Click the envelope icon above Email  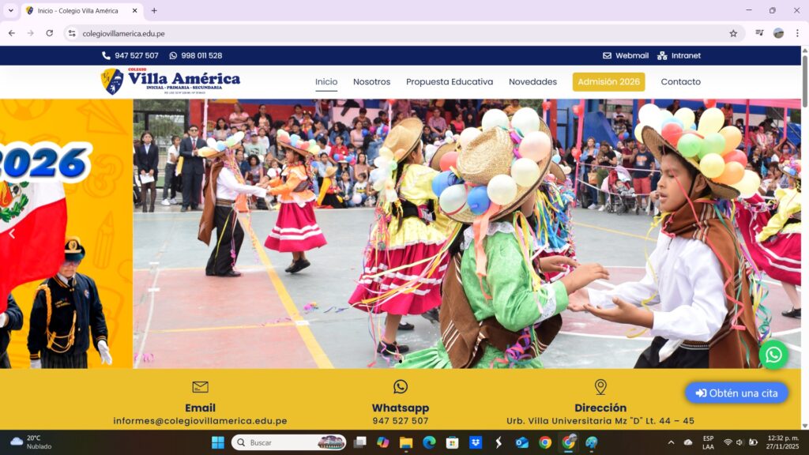[200, 387]
